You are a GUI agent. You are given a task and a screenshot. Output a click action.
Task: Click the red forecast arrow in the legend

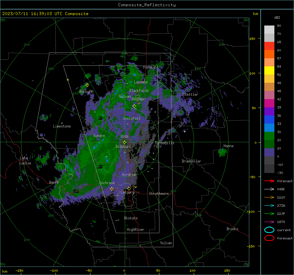click(x=269, y=181)
